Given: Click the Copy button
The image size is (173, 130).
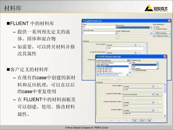Looking at the screenshot, I should [135, 120].
